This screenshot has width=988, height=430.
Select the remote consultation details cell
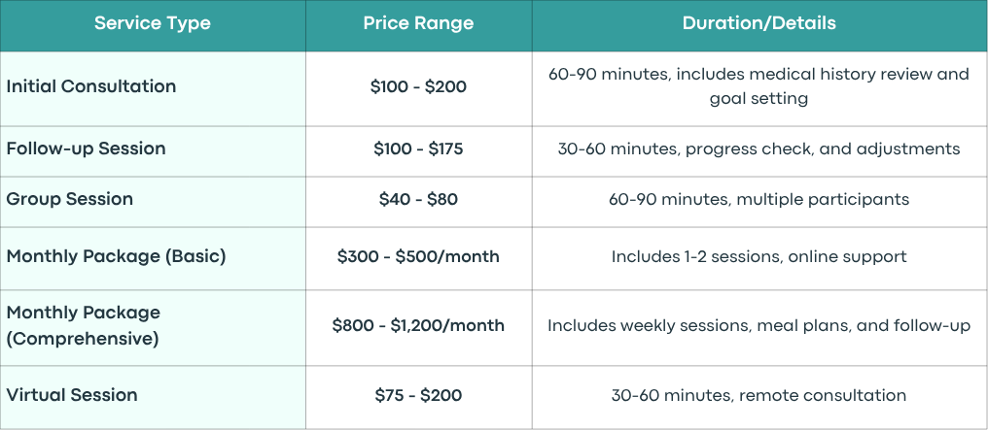tap(759, 397)
